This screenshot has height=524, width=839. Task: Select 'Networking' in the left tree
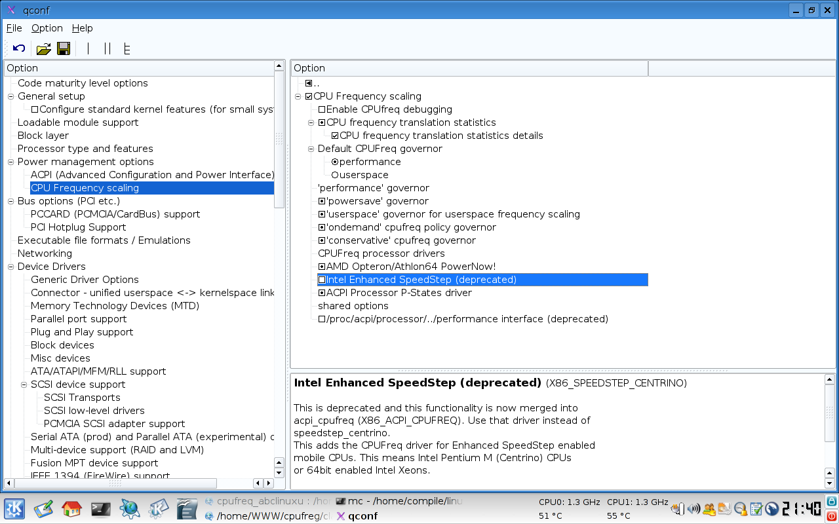45,253
